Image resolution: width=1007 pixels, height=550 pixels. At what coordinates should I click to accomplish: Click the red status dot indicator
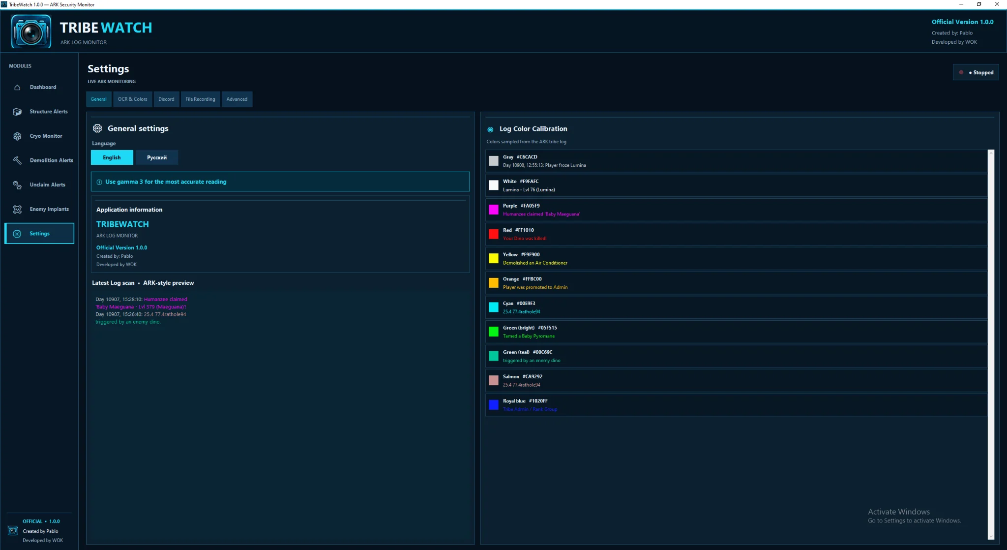961,72
